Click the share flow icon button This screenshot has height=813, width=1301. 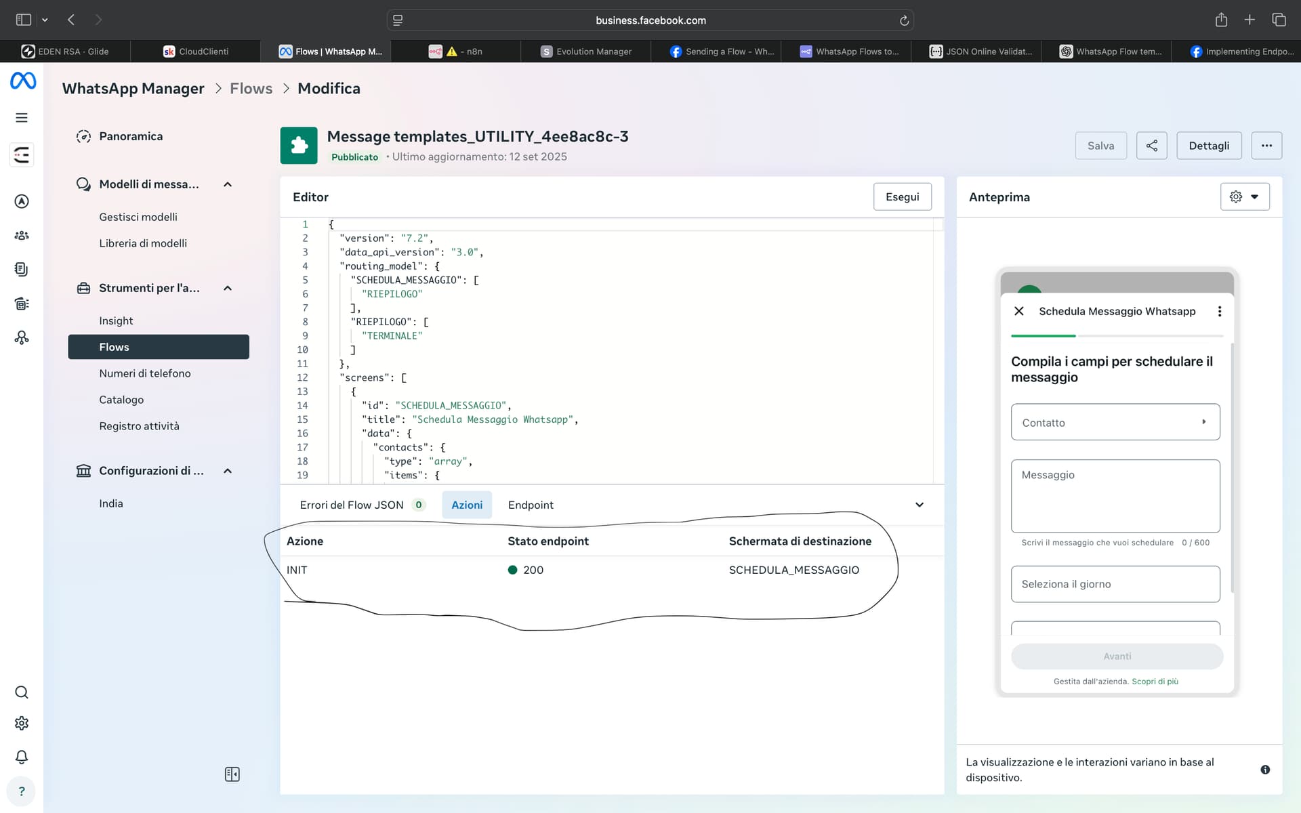click(1151, 146)
